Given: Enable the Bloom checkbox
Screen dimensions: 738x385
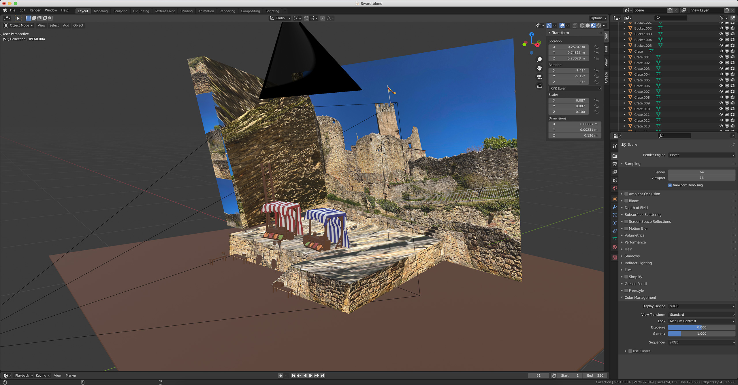Looking at the screenshot, I should (x=626, y=201).
